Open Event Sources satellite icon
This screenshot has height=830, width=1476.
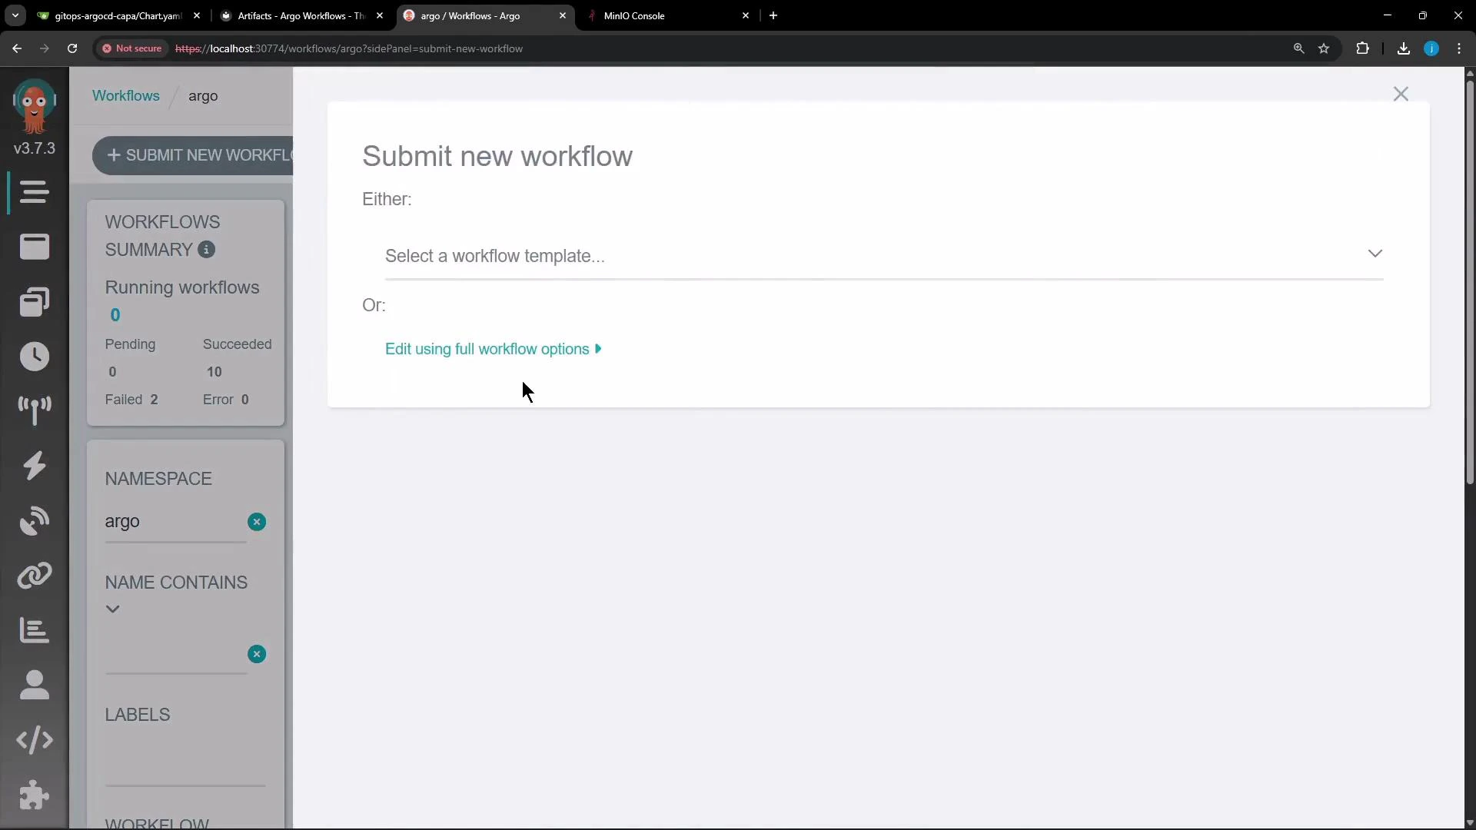pyautogui.click(x=34, y=521)
